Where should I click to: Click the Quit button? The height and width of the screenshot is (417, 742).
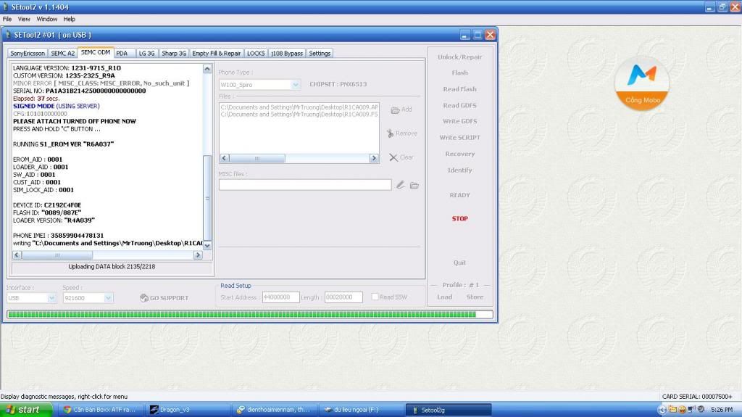(x=459, y=263)
